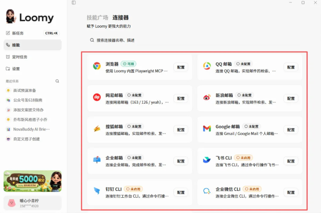321x213 pixels.
Task: Click the 未配置 badge on Google 邮箱
Action: (252, 126)
